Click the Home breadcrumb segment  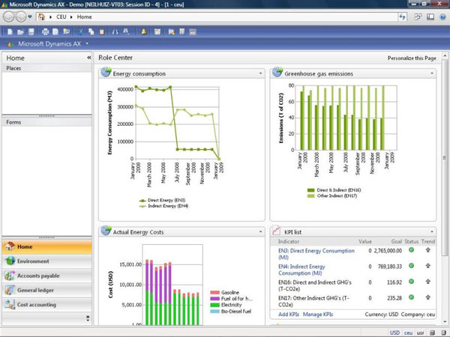point(84,17)
